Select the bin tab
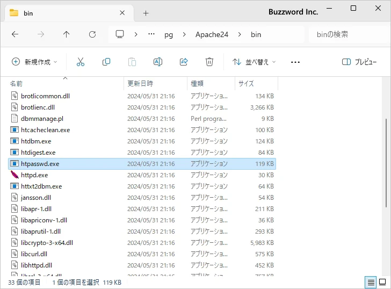 click(69, 13)
